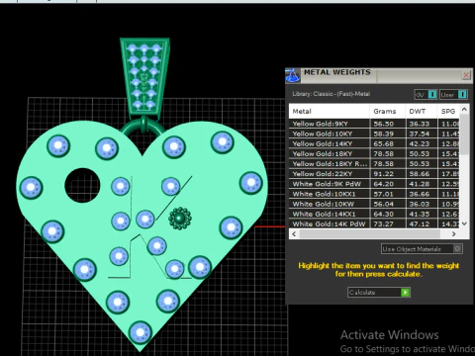Close the Metal Weights panel
The image size is (475, 356).
[466, 75]
